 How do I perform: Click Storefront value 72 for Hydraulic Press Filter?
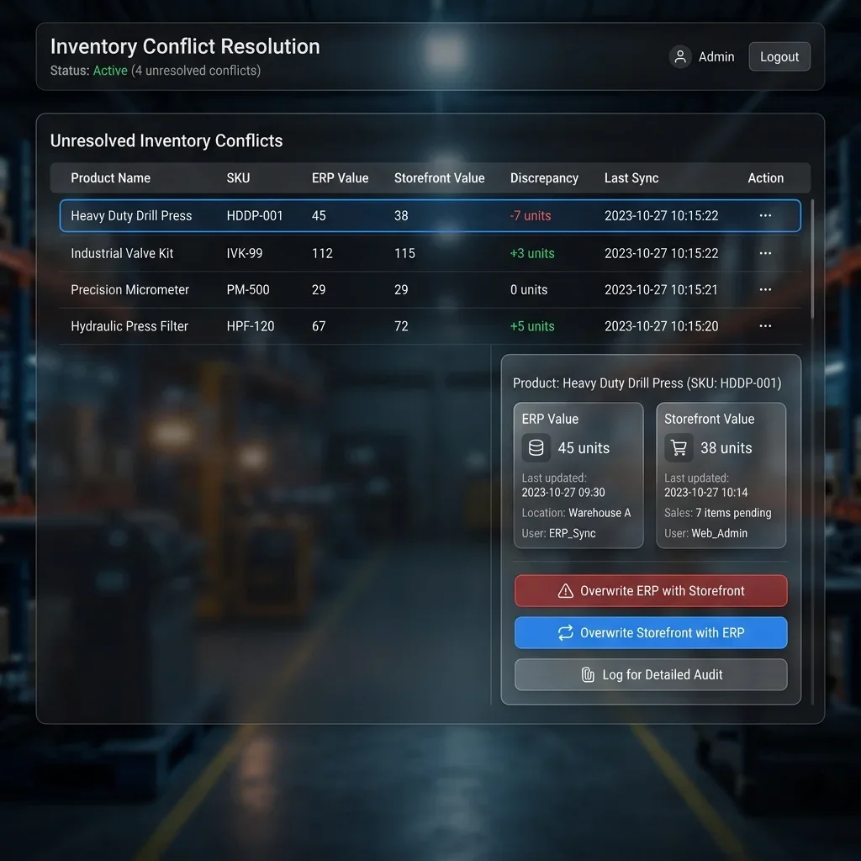(x=401, y=326)
